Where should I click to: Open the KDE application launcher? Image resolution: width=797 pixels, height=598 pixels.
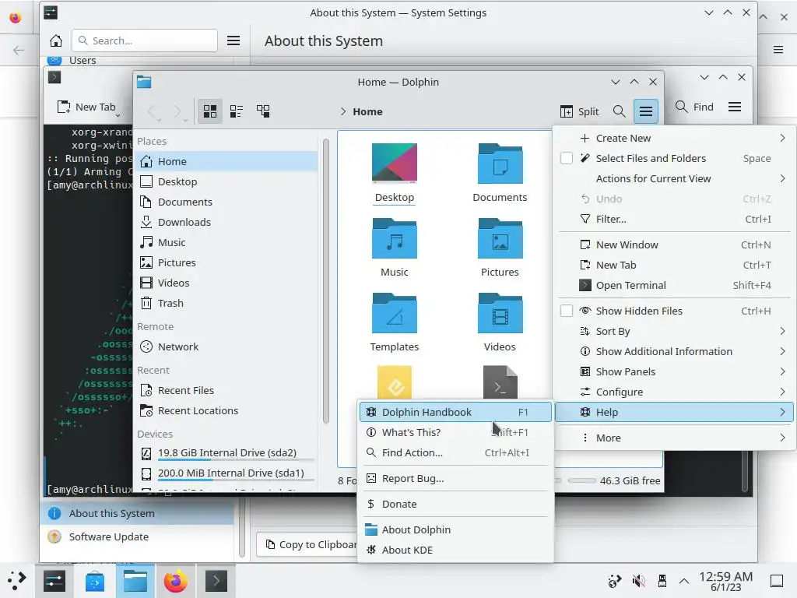coord(16,581)
